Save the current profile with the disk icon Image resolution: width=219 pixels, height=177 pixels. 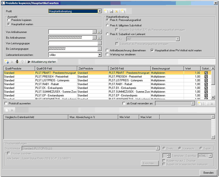pos(111,11)
